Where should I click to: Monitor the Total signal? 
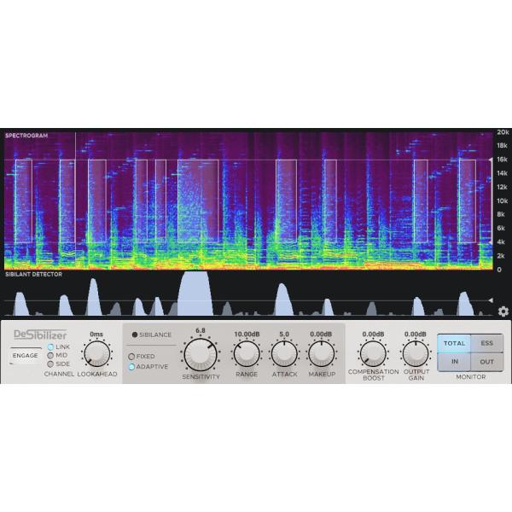454,343
